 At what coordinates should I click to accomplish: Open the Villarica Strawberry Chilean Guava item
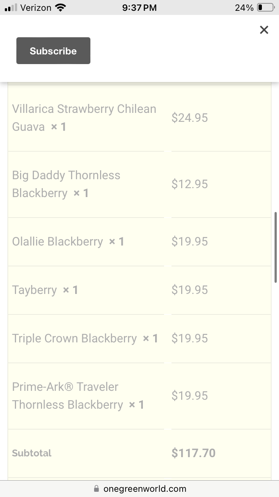(84, 118)
